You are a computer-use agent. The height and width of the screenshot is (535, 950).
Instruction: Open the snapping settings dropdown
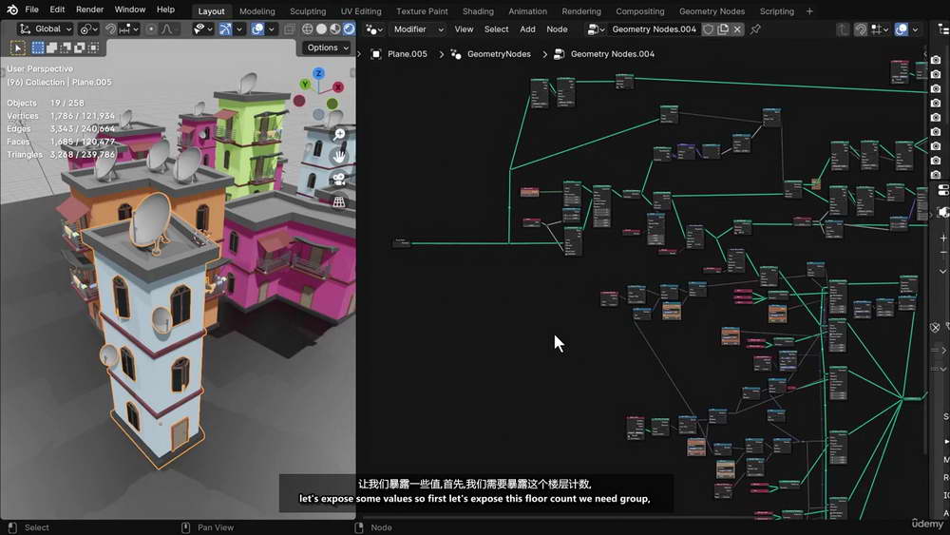pyautogui.click(x=129, y=29)
